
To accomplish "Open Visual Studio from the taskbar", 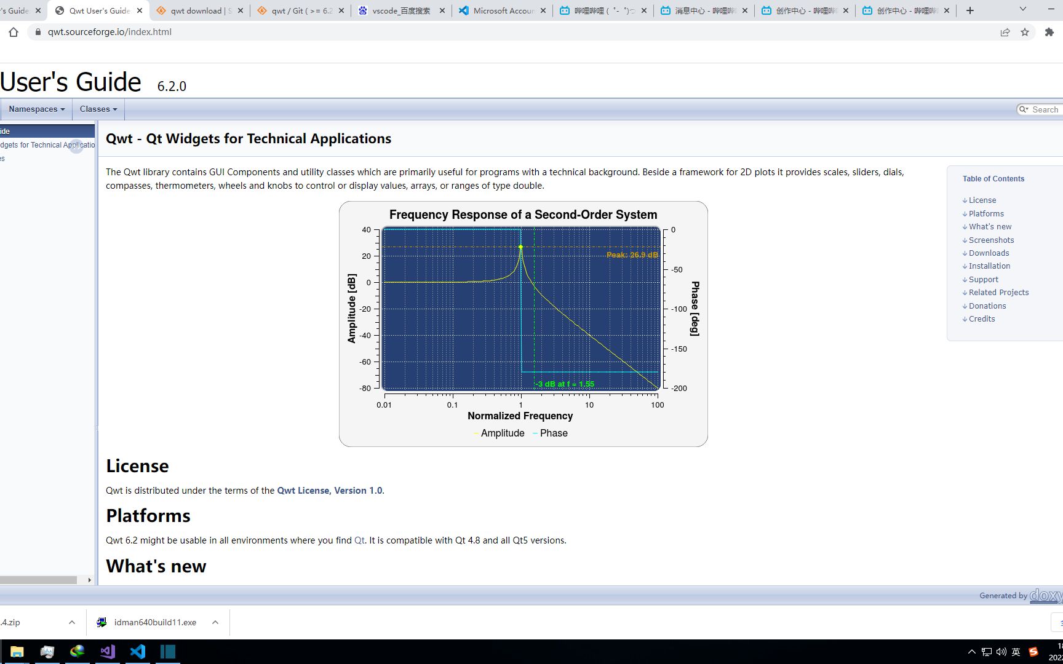I will 108,652.
